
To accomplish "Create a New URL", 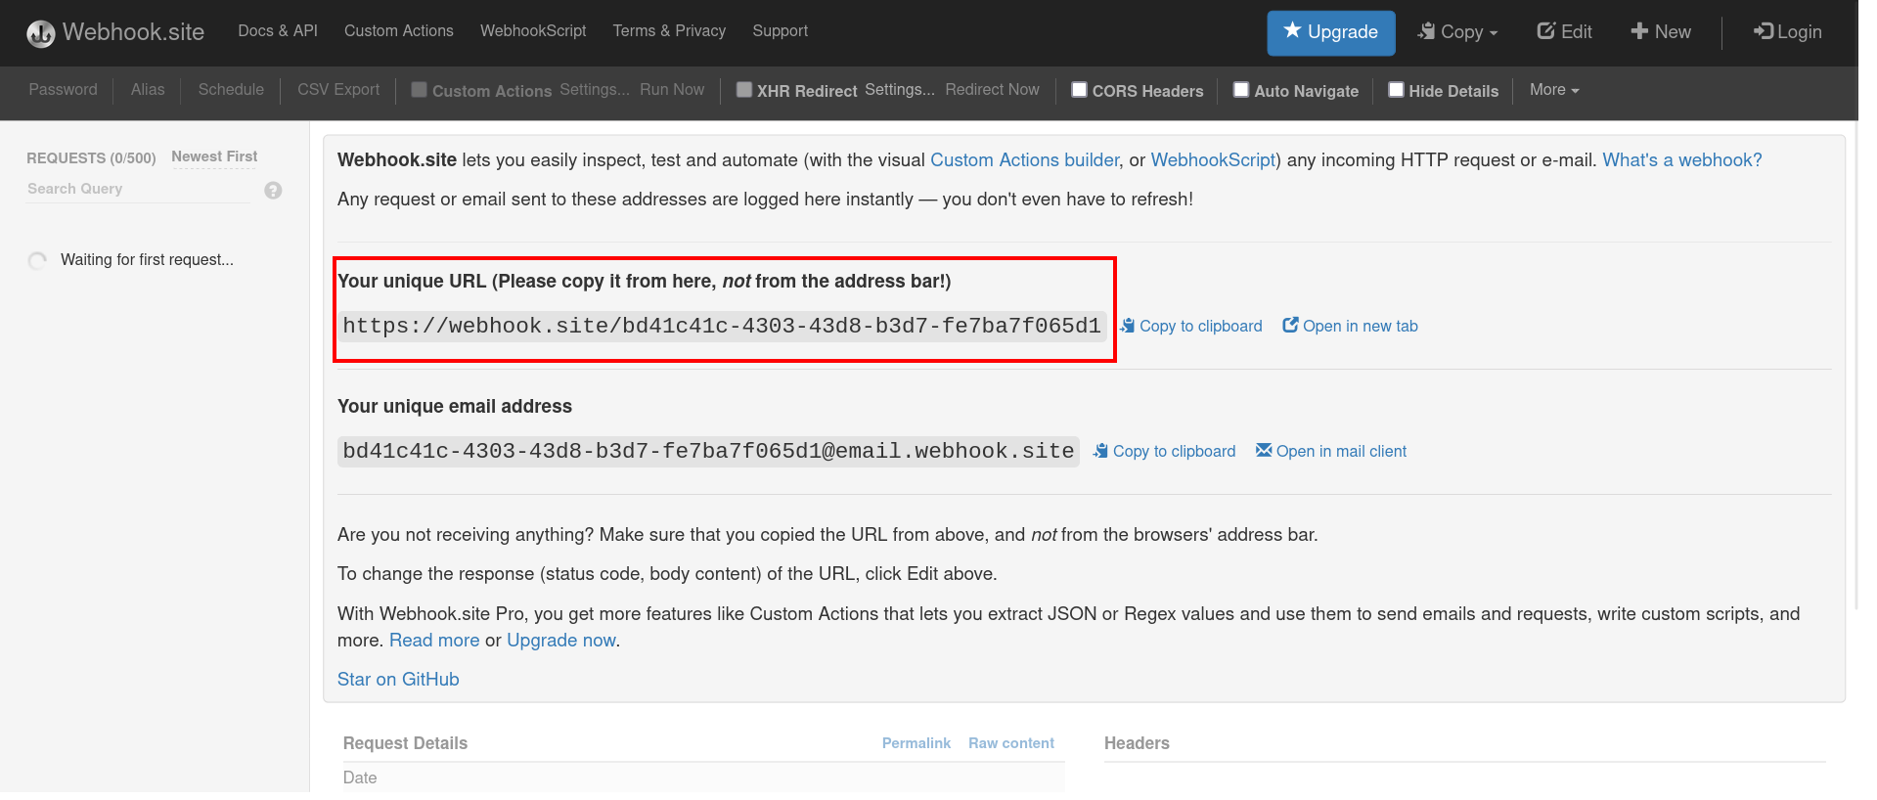I will point(1661,32).
